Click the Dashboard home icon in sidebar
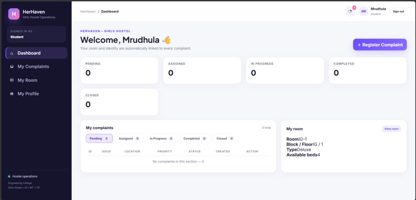The width and height of the screenshot is (416, 200). (12, 53)
